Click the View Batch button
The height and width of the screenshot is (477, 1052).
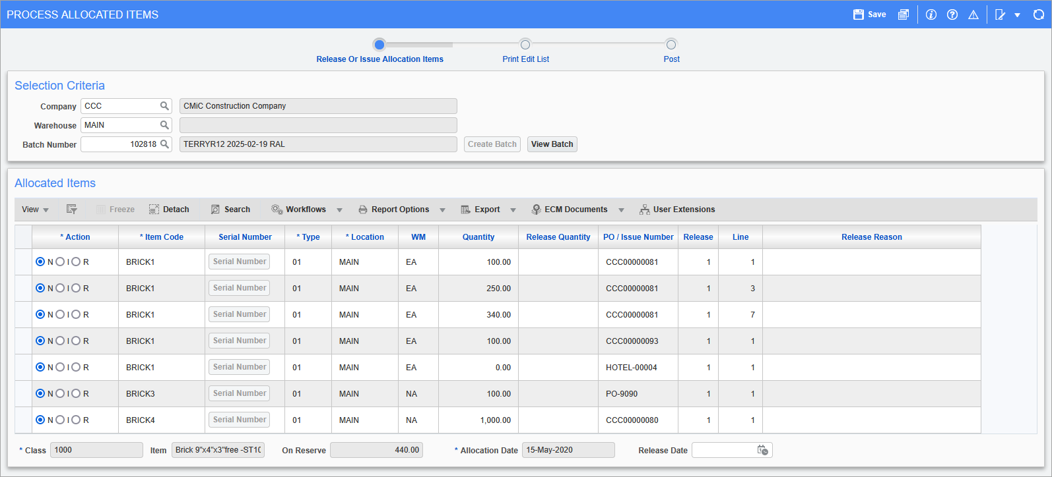coord(552,144)
